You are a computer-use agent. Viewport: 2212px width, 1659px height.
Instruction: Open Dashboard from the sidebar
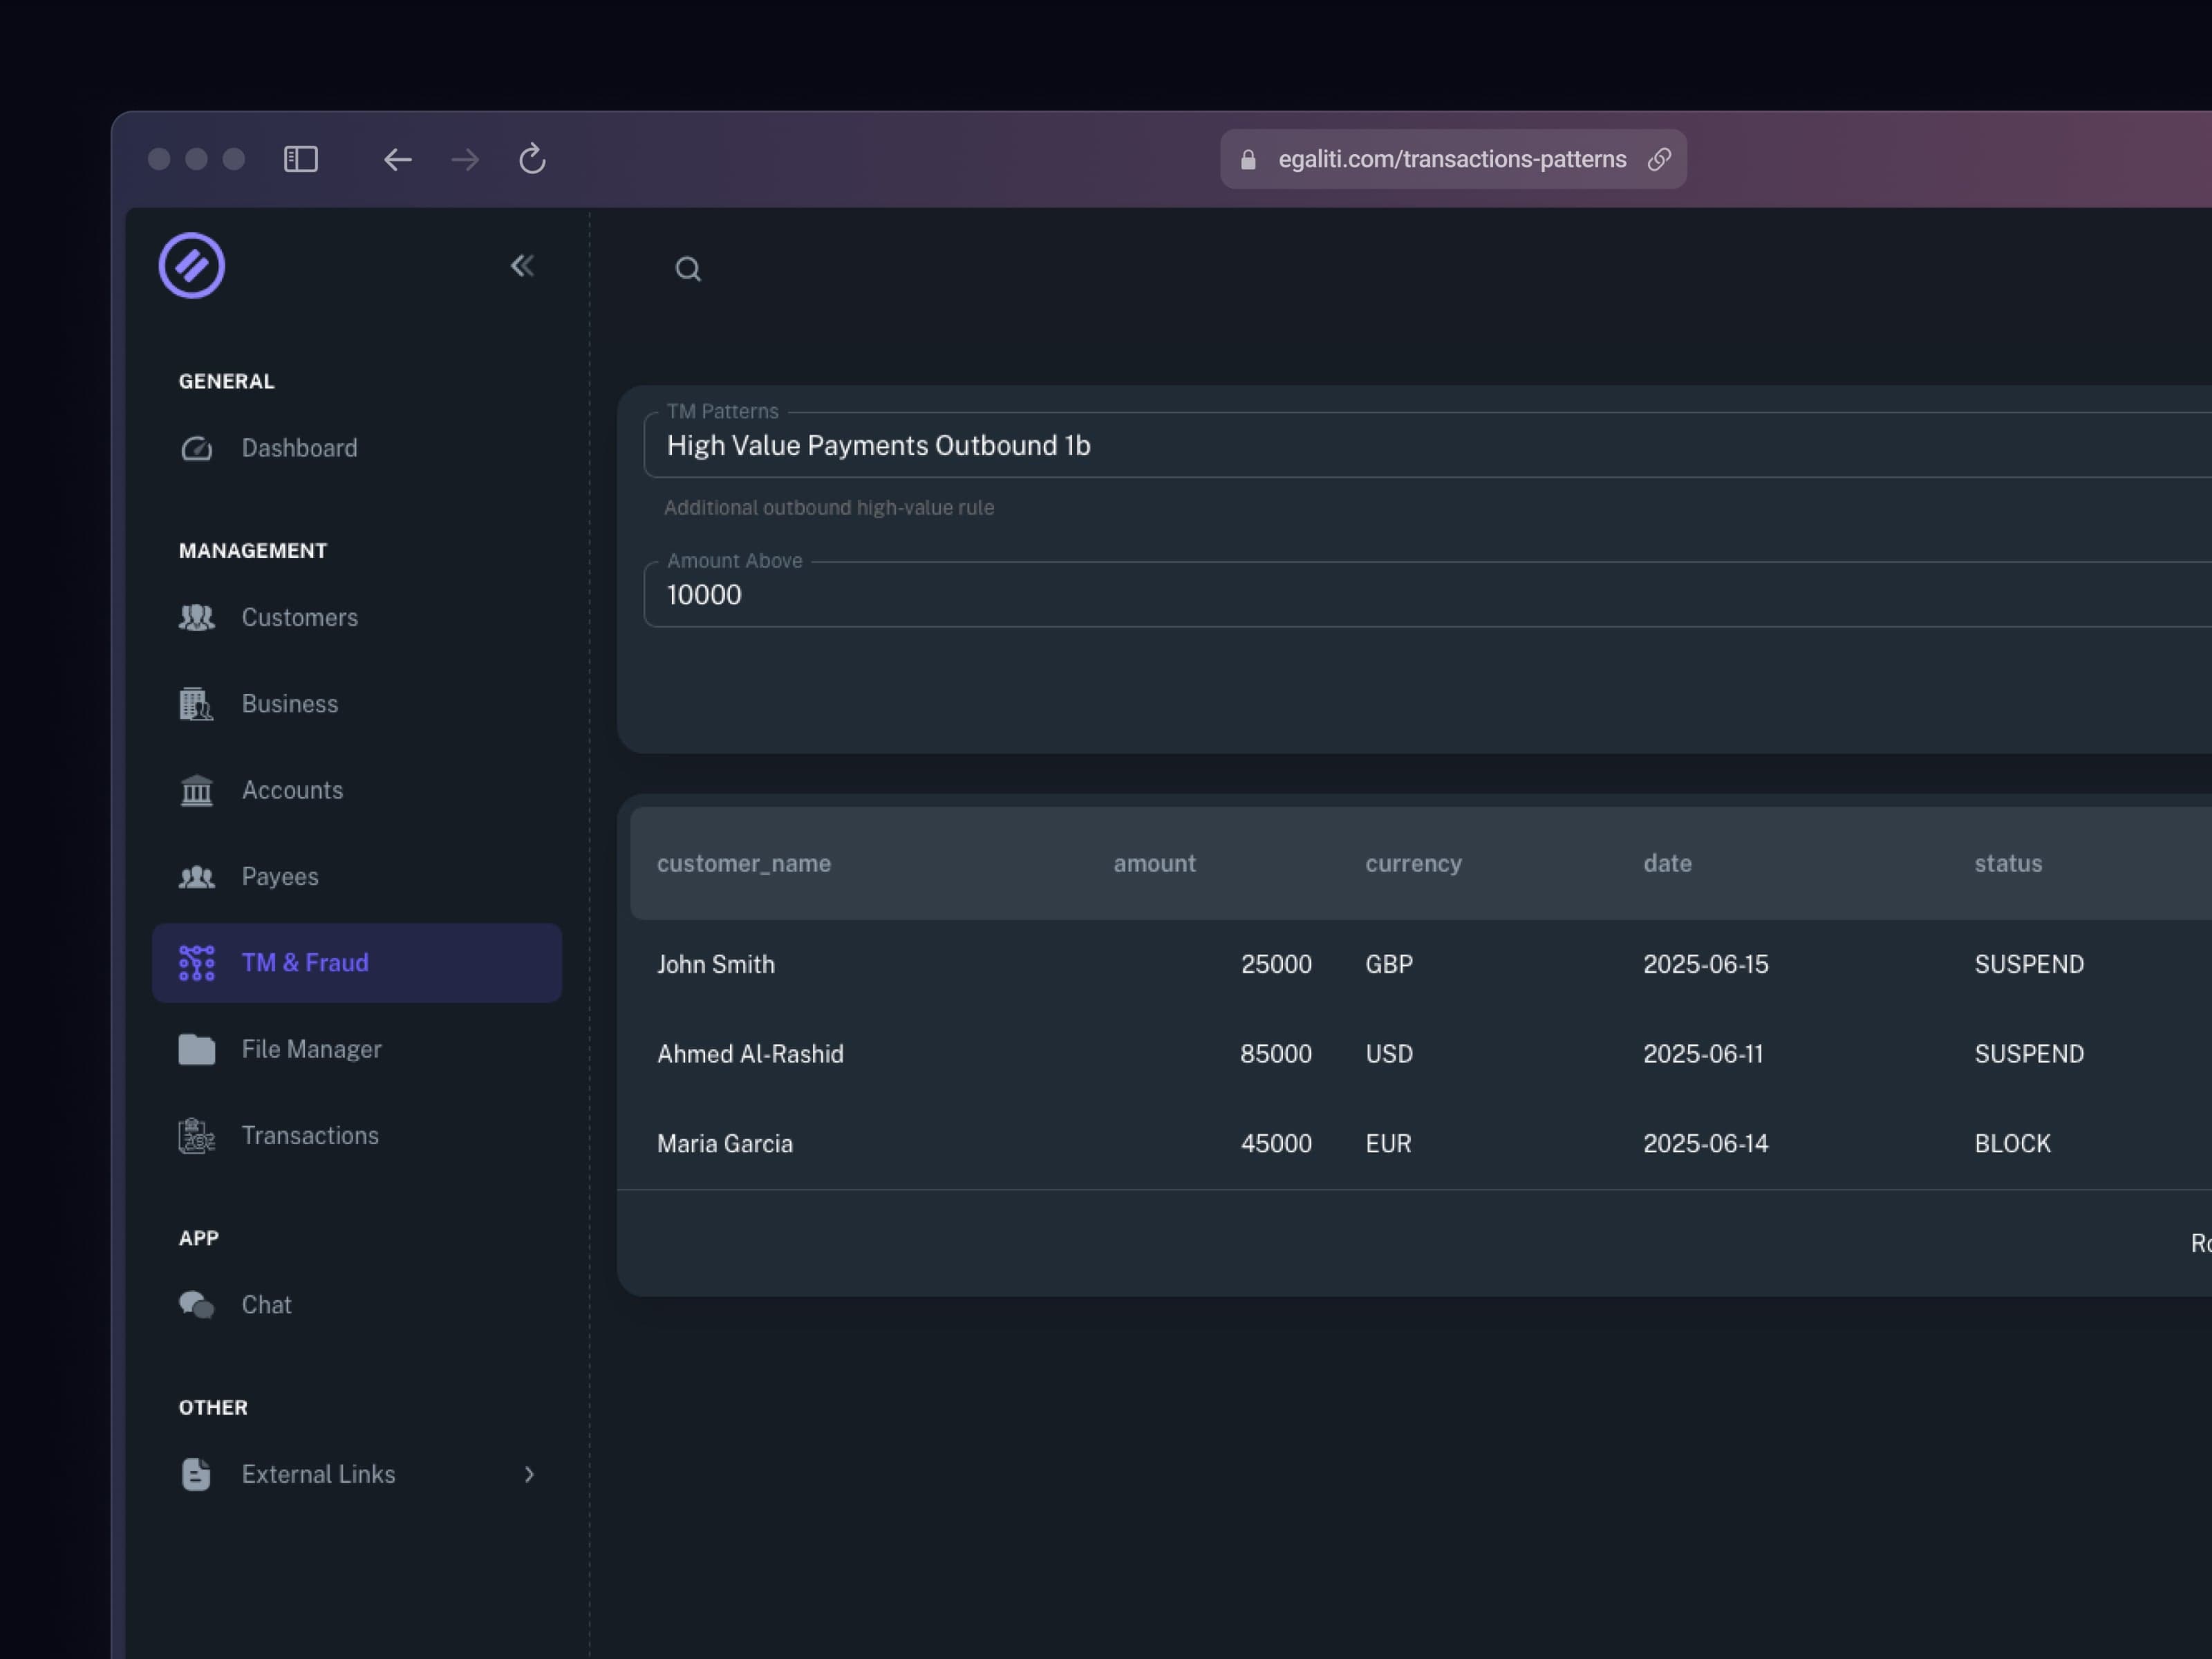tap(357, 448)
